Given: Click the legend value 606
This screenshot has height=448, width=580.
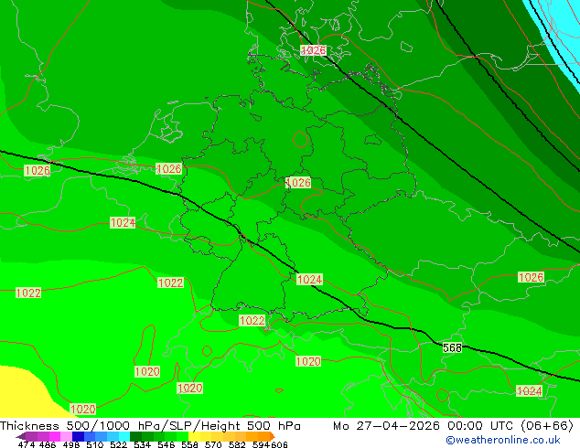Looking at the screenshot, I should 279,444.
